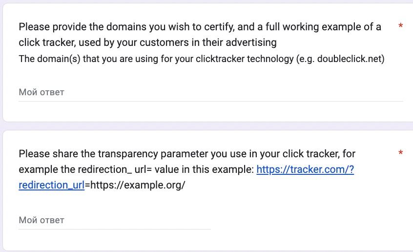Click the lavender gap between the two cards
Screen dimensions: 413x252
[206, 126]
